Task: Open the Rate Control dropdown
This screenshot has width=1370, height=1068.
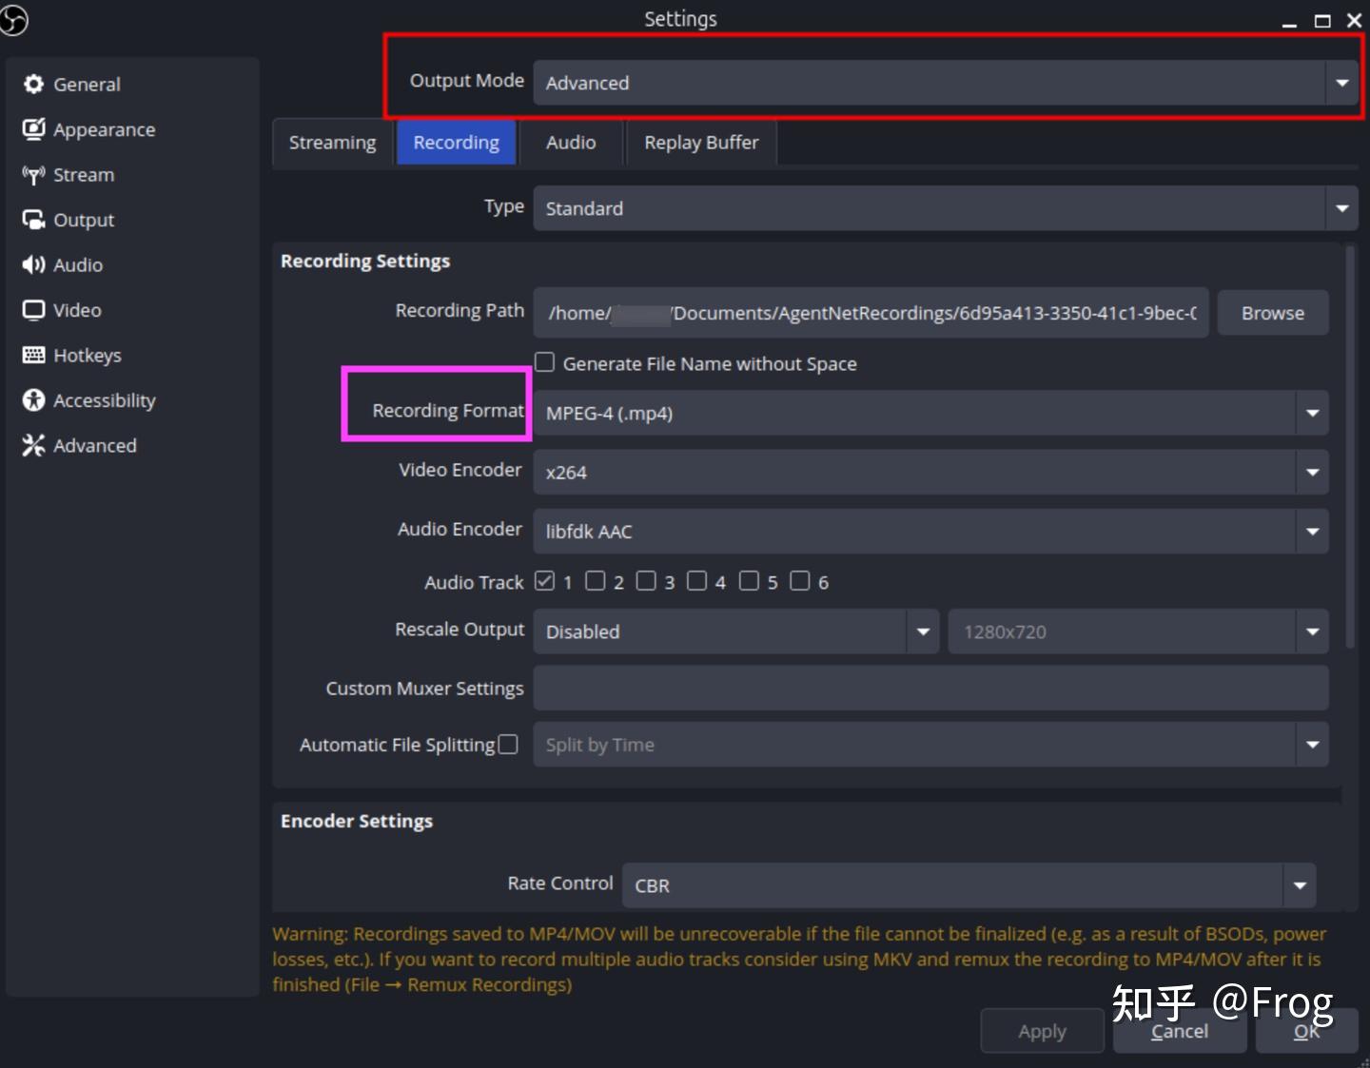Action: [x=969, y=885]
